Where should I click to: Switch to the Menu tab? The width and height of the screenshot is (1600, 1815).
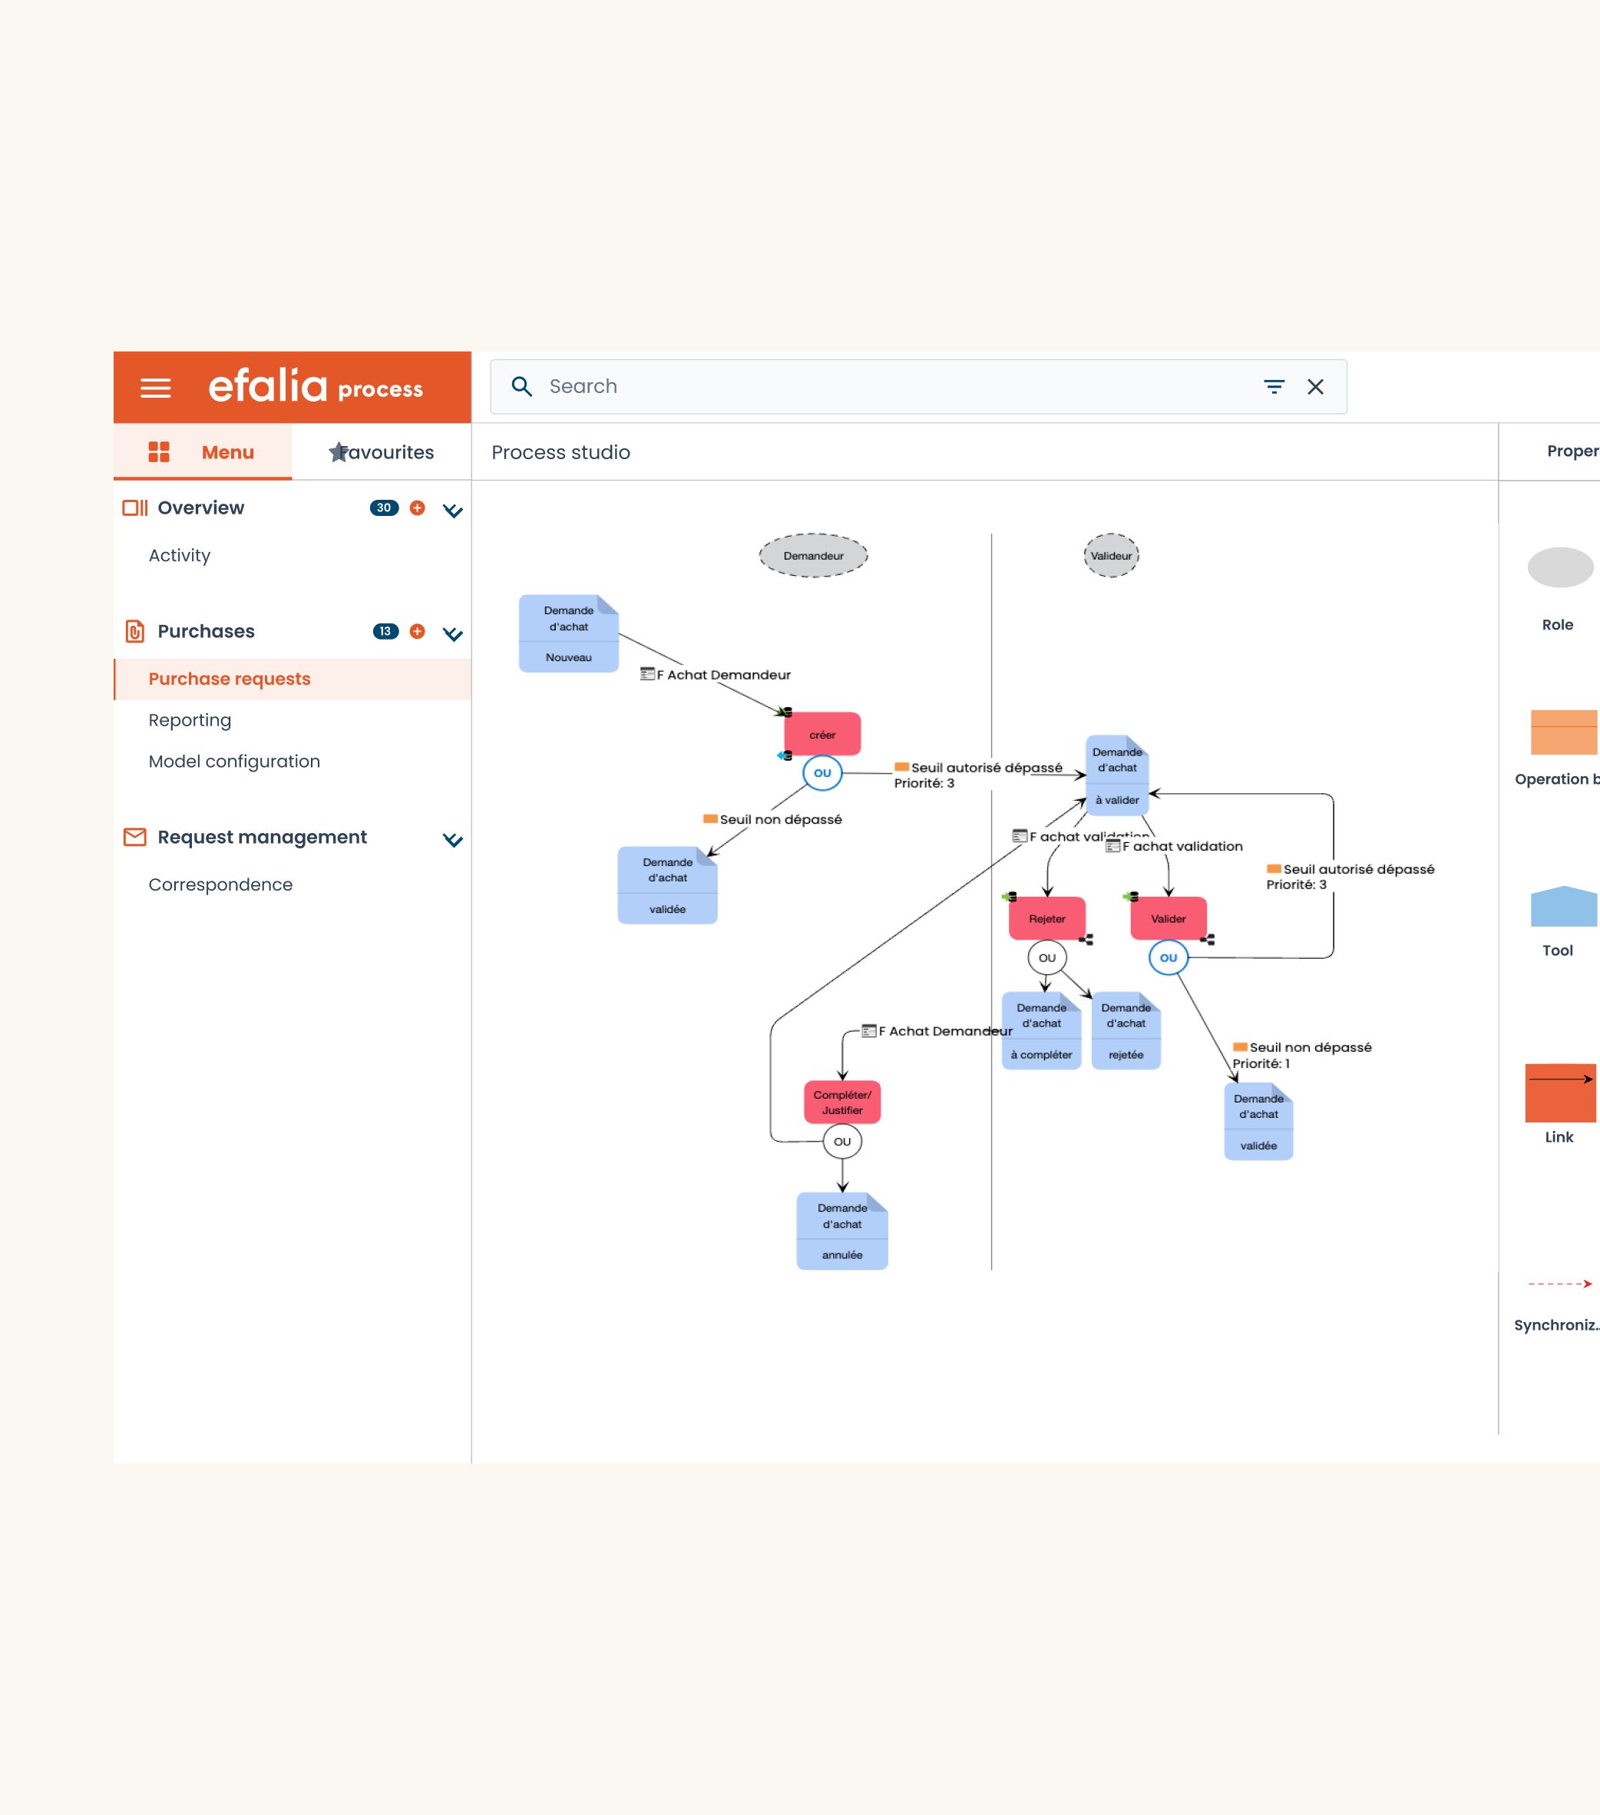point(203,452)
